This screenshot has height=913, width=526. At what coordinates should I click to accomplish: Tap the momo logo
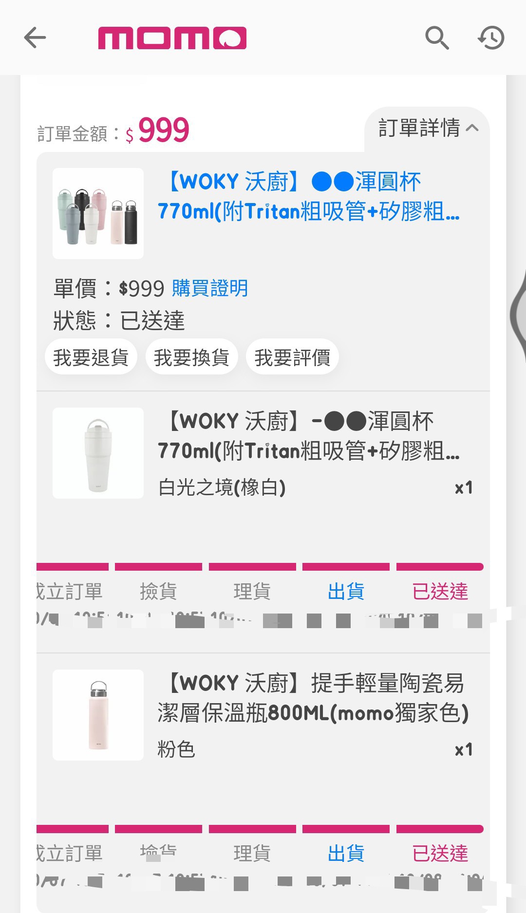click(x=172, y=38)
